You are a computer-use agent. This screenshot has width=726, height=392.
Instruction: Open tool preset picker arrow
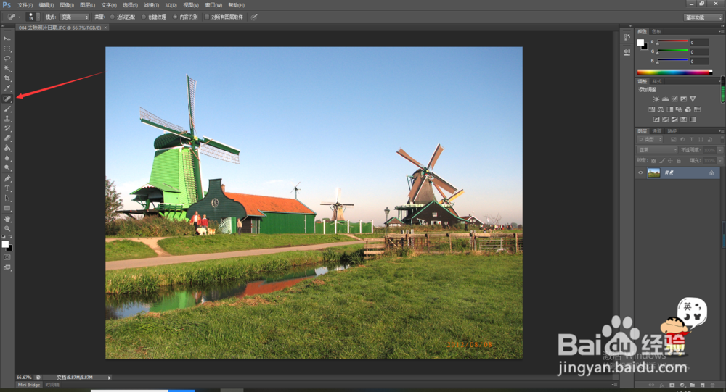point(20,17)
